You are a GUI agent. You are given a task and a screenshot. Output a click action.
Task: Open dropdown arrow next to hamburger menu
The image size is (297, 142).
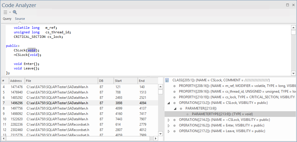tap(10, 12)
